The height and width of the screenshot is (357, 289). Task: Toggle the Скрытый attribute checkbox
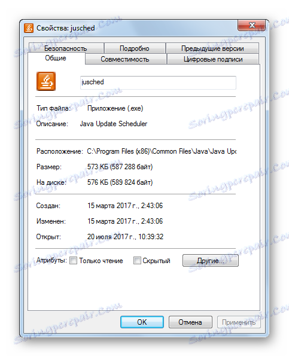[137, 261]
